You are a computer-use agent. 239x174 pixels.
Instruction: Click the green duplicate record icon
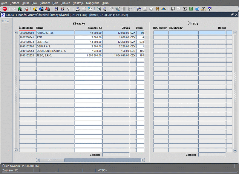point(20,9)
